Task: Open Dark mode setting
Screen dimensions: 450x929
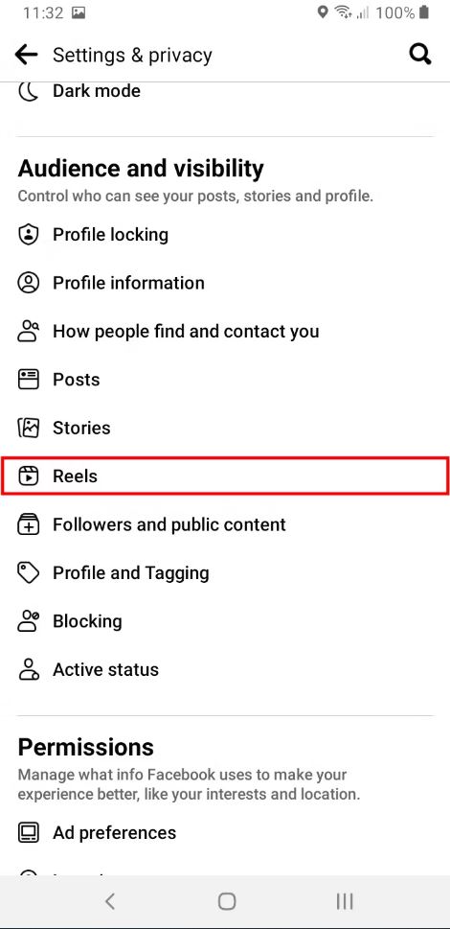Action: (x=225, y=91)
